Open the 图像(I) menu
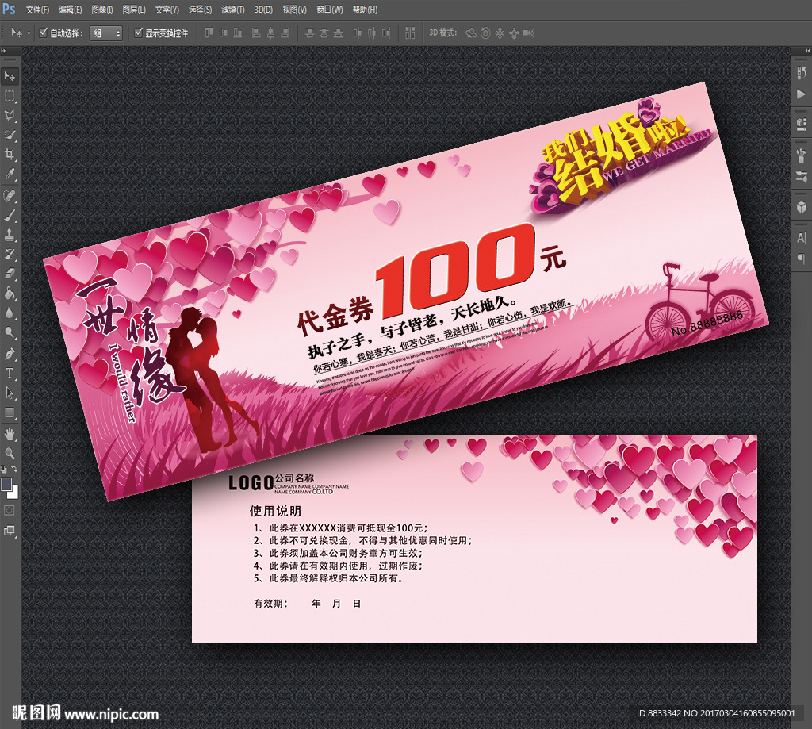This screenshot has height=729, width=812. 102,10
